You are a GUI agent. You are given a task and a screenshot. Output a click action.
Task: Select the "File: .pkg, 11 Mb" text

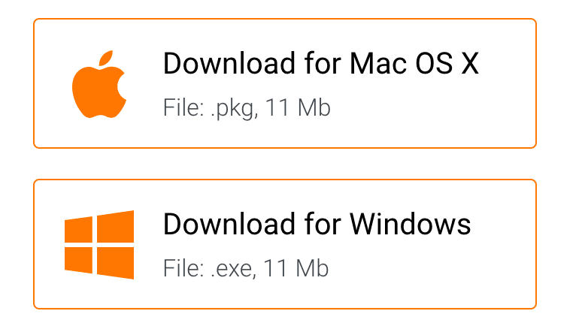click(247, 108)
